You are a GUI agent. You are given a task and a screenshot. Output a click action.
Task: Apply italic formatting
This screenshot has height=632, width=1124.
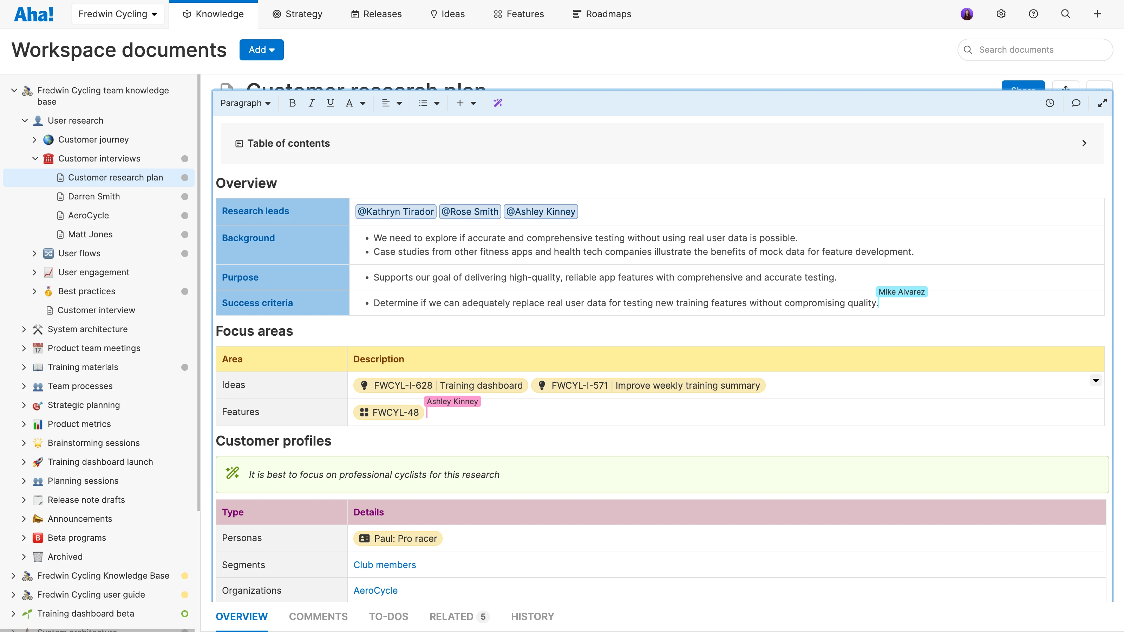pyautogui.click(x=311, y=103)
